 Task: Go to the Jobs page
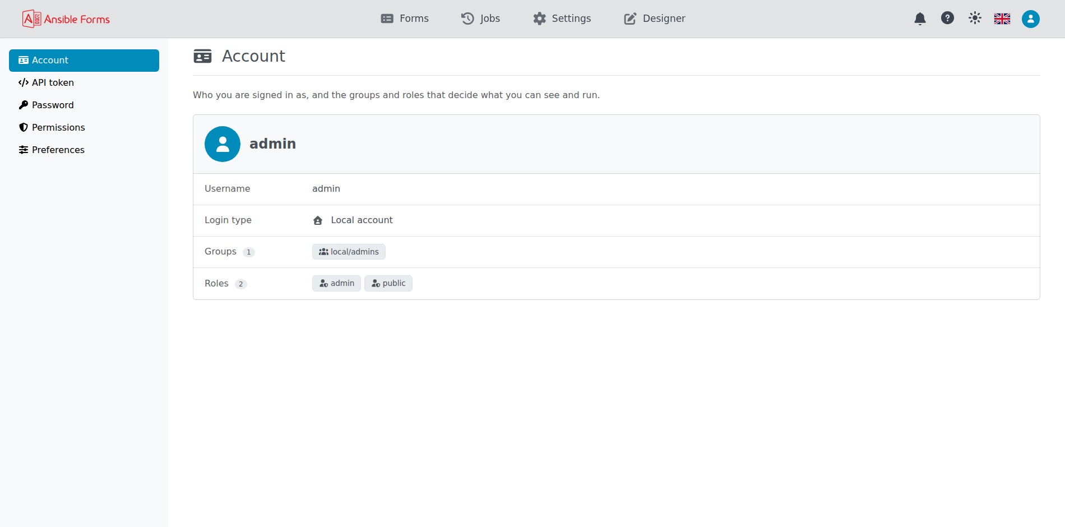[x=480, y=19]
